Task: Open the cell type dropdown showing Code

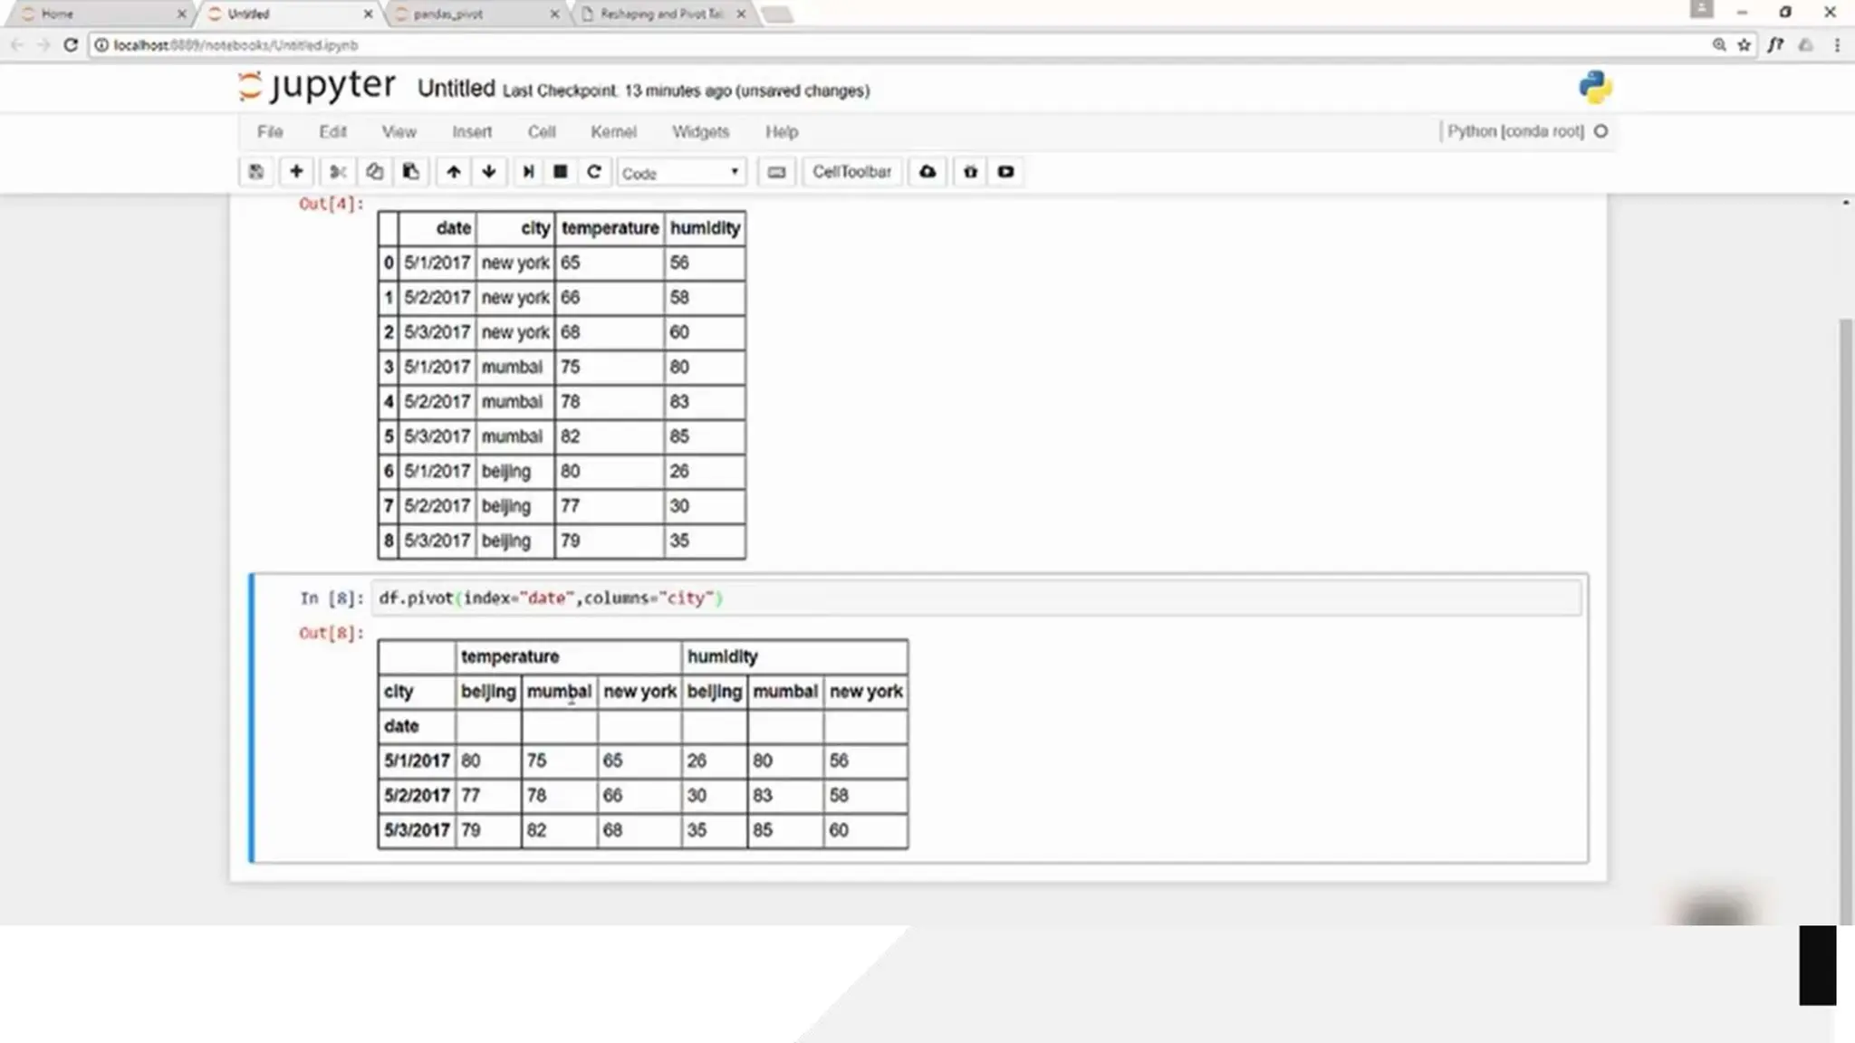Action: click(x=681, y=173)
